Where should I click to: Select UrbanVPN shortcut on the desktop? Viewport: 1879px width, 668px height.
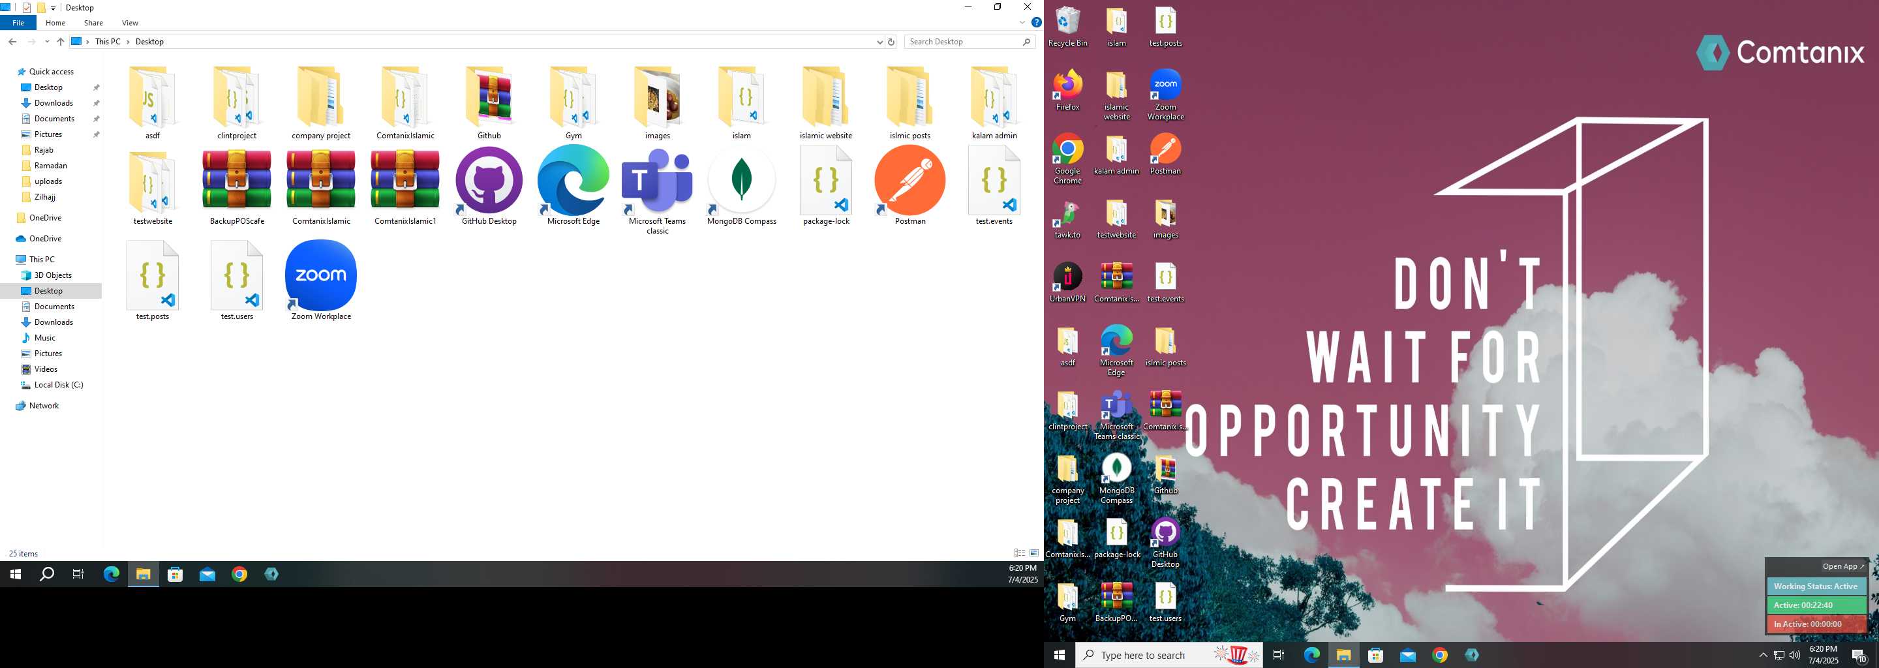pyautogui.click(x=1067, y=283)
